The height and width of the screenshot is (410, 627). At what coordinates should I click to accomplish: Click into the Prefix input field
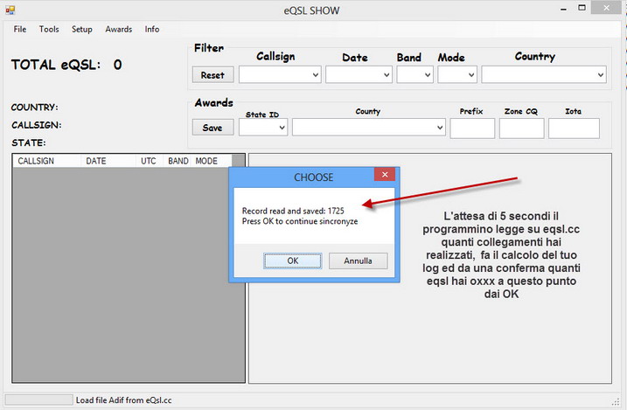pos(472,129)
